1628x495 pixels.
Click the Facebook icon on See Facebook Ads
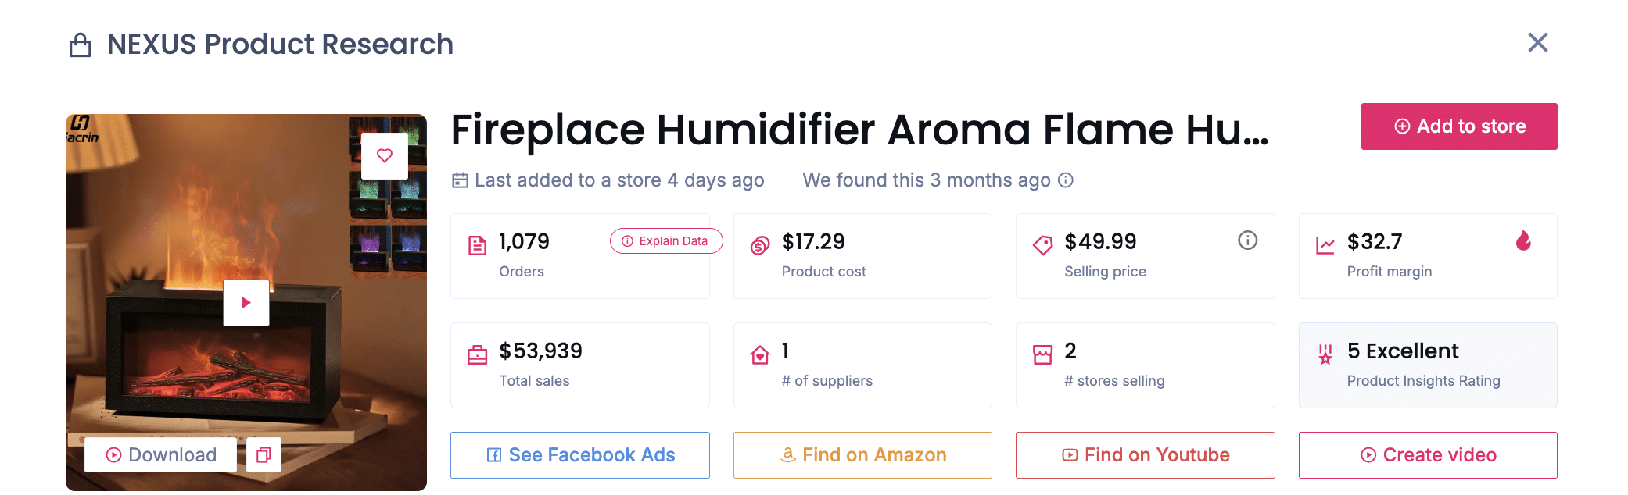click(x=495, y=454)
